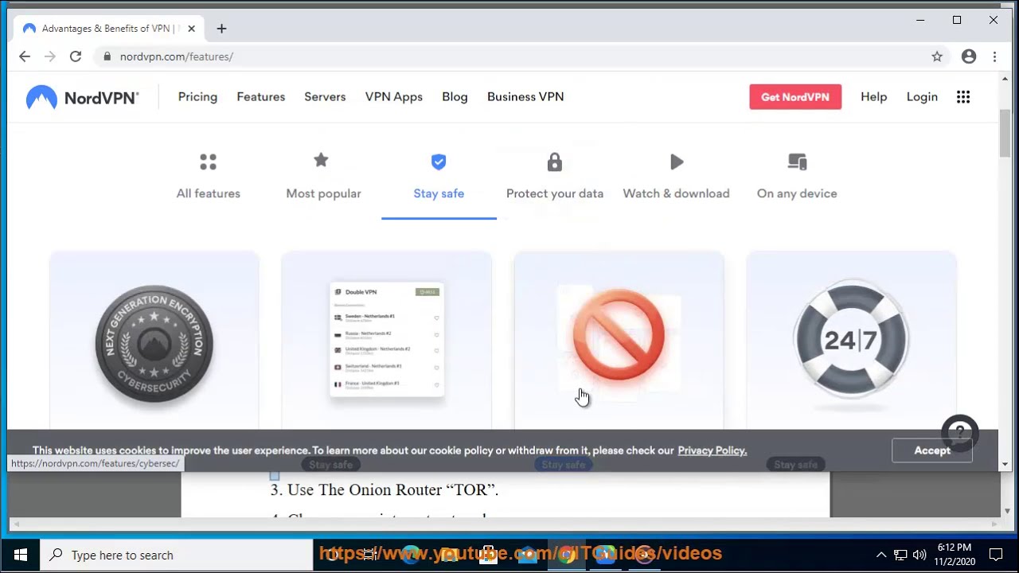The image size is (1019, 573).
Task: Open the Next Generation Encryption CyberSec card
Action: pos(154,342)
